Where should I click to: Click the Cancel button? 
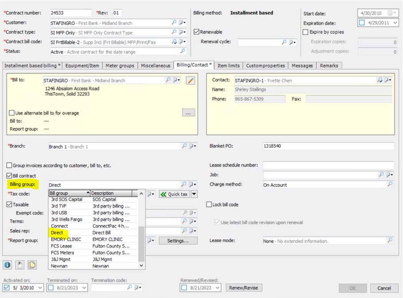click(x=384, y=288)
